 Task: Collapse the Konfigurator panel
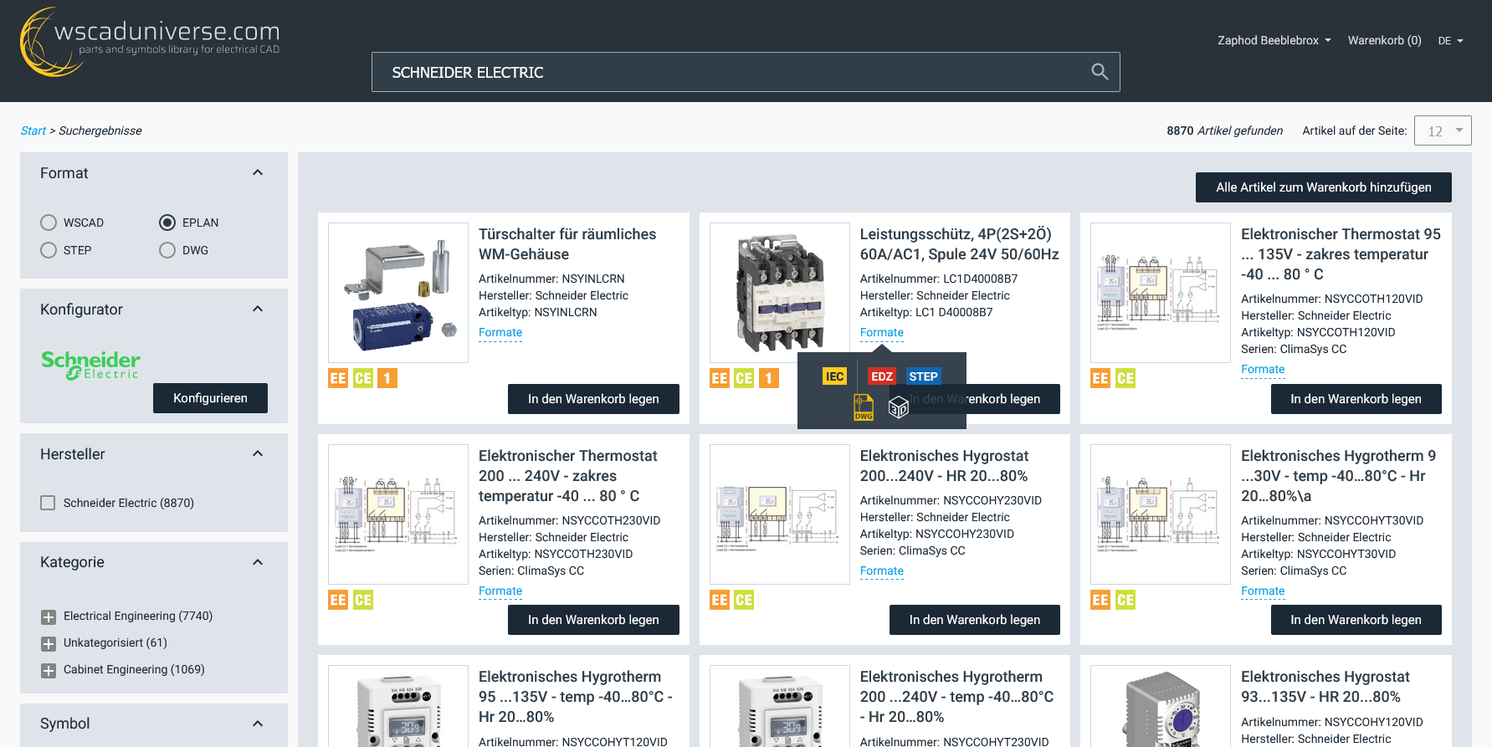click(258, 310)
